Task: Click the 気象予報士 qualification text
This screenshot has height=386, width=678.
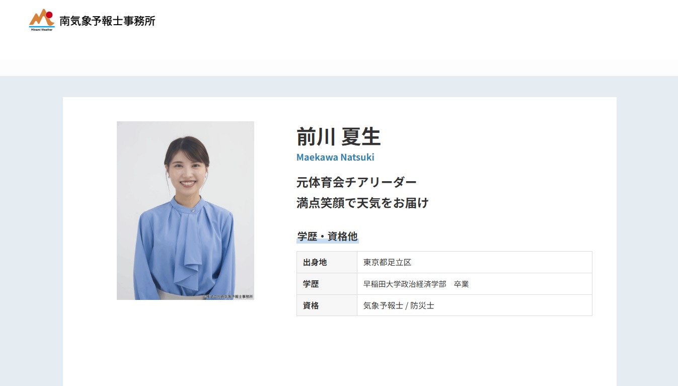Action: click(383, 305)
